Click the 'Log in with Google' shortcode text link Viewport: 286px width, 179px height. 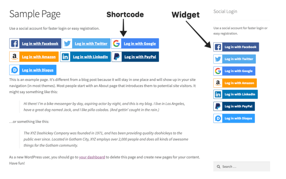pos(140,44)
